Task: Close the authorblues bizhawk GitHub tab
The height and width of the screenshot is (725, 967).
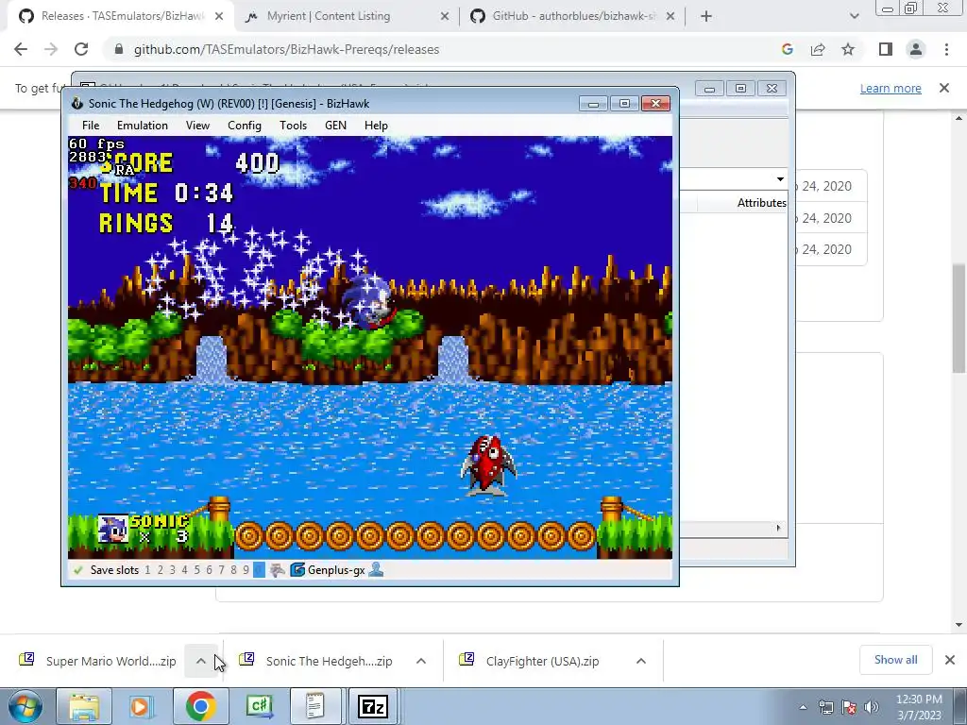Action: pos(671,17)
